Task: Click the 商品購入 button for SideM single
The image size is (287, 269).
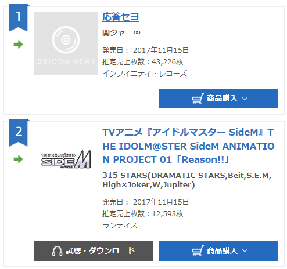Action: coord(218,250)
